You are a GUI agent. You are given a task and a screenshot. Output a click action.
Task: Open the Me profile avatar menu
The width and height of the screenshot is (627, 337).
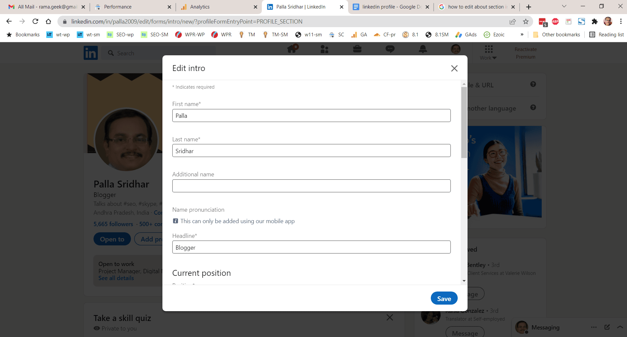pyautogui.click(x=456, y=49)
